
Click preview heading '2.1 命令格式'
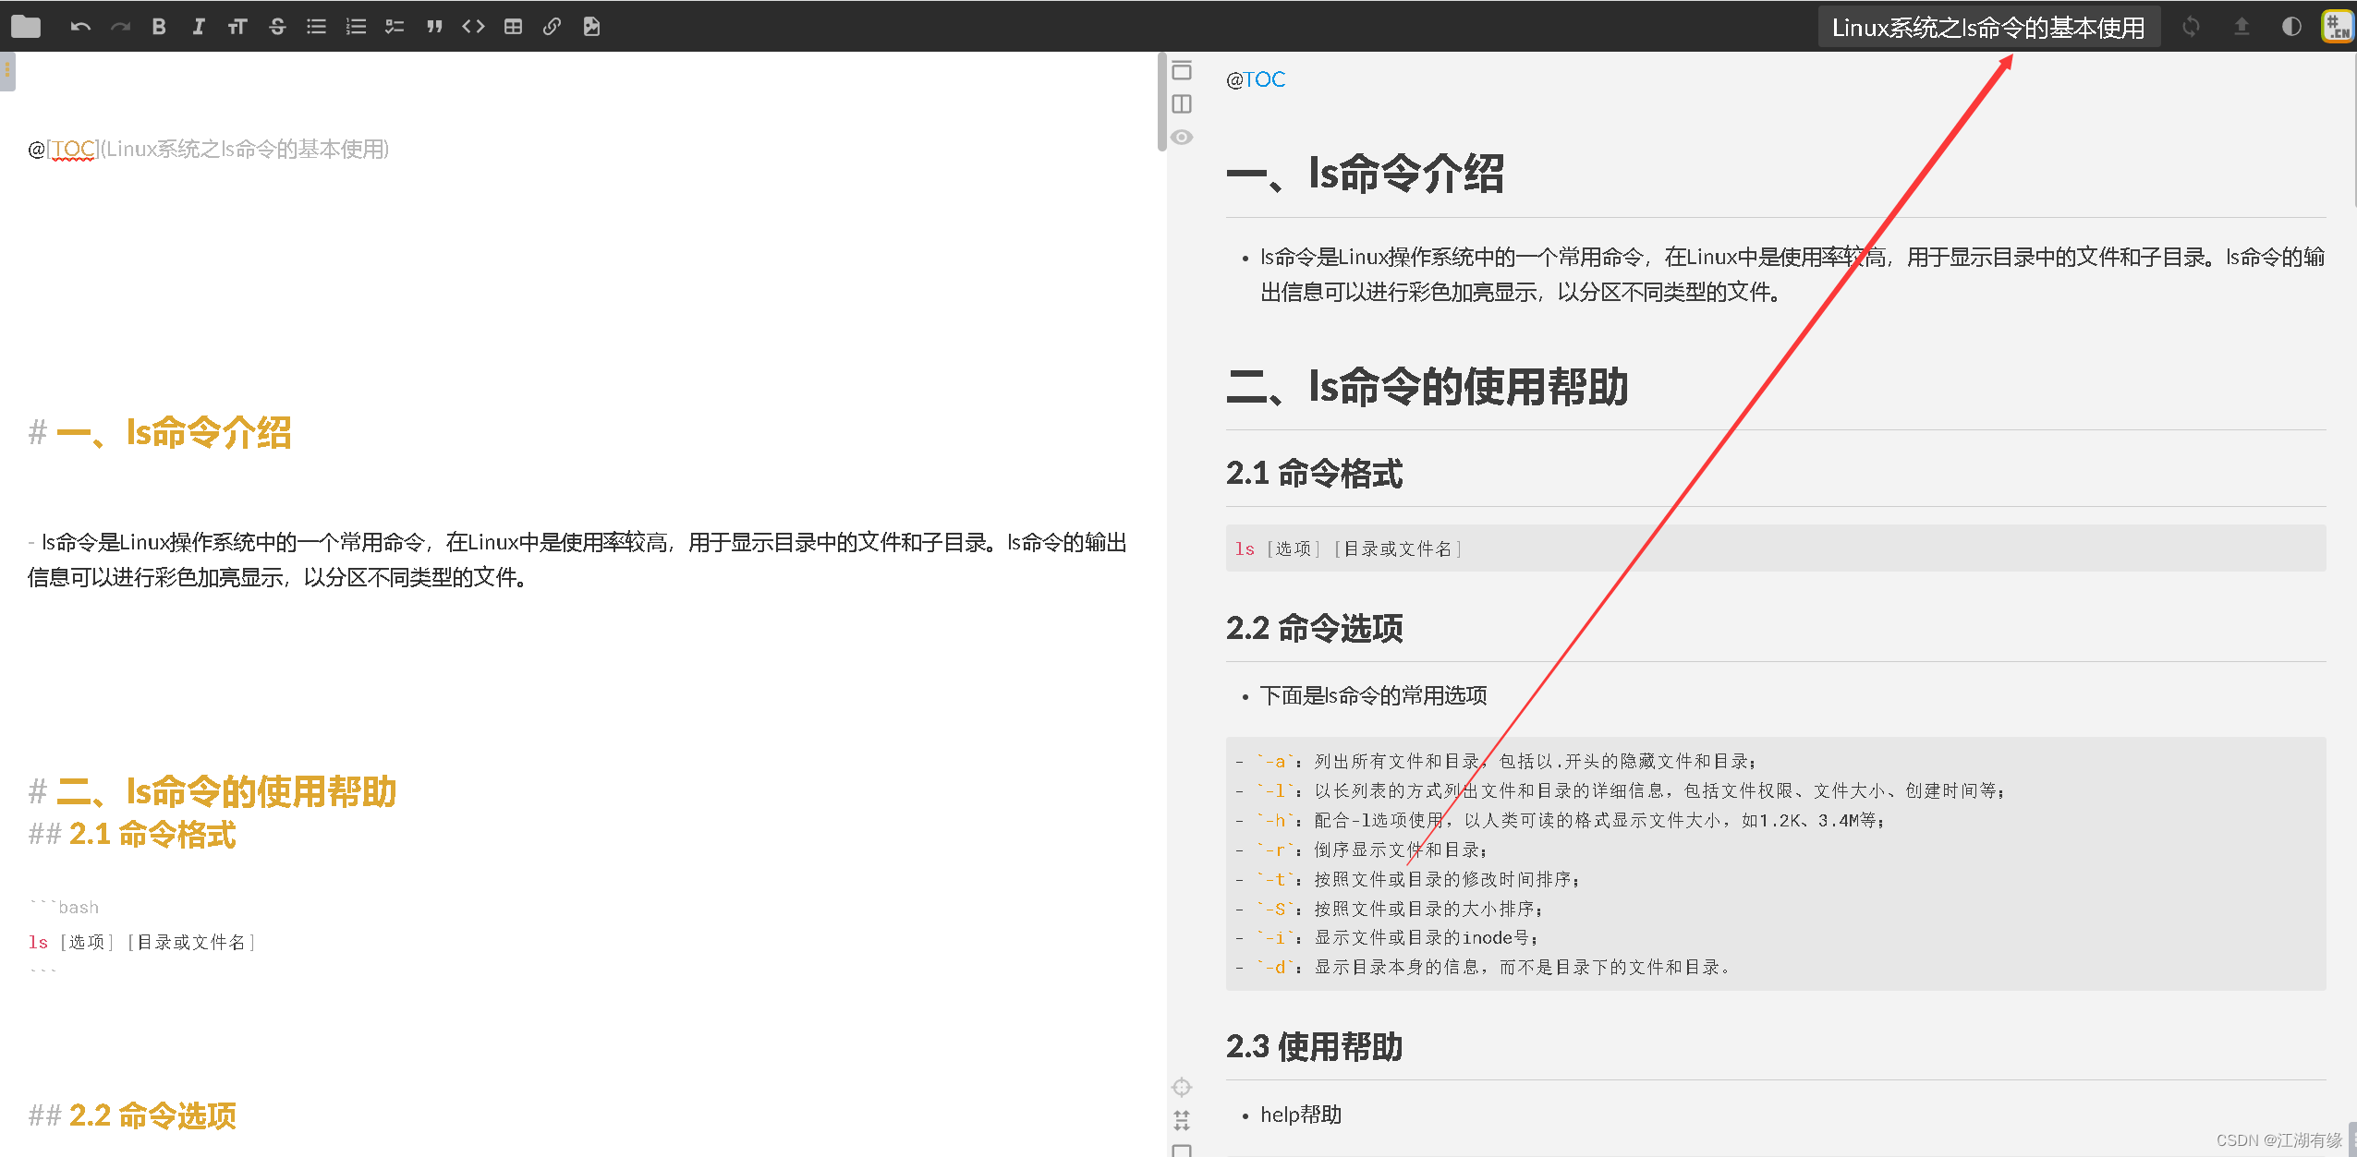(1314, 473)
